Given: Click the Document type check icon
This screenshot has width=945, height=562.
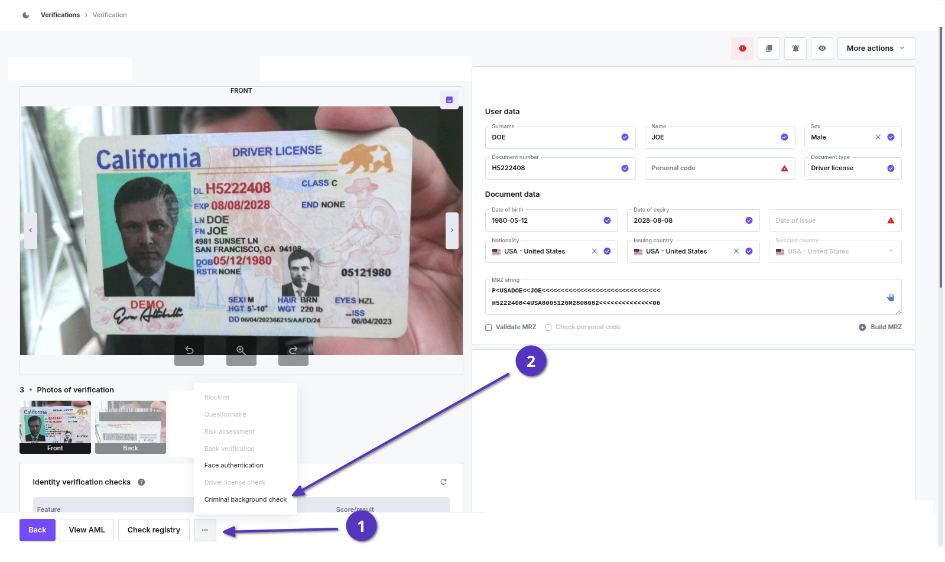Looking at the screenshot, I should coord(891,168).
